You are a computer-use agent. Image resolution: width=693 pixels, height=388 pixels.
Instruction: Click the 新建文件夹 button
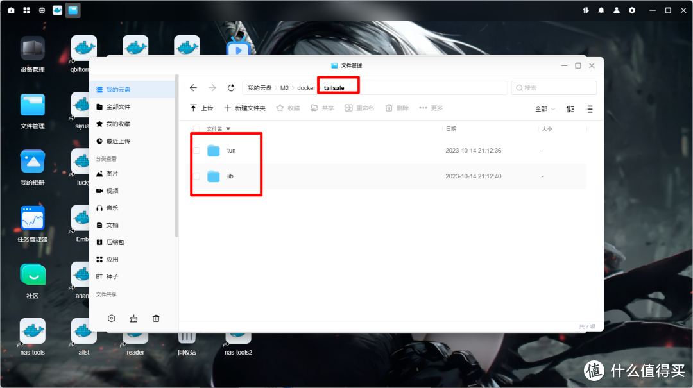pos(244,108)
